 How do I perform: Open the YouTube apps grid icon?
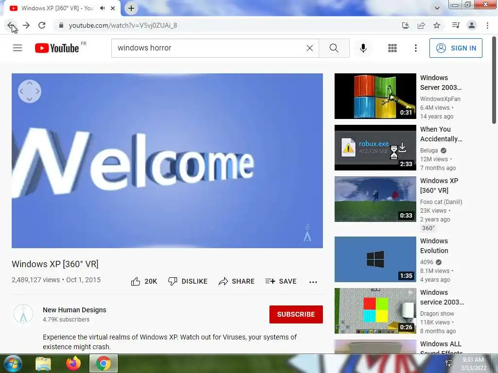[x=392, y=48]
